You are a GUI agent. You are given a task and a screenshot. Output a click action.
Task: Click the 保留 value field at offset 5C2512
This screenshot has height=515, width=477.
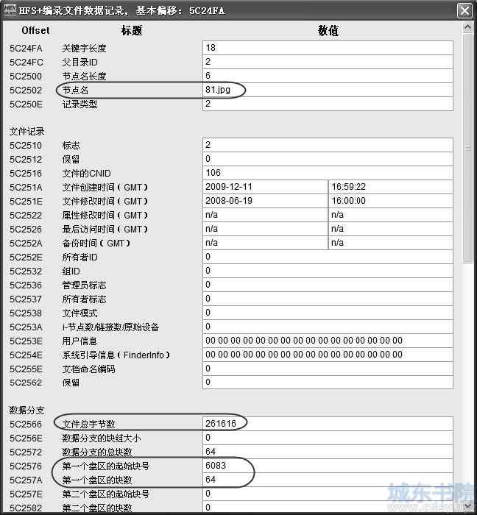328,159
